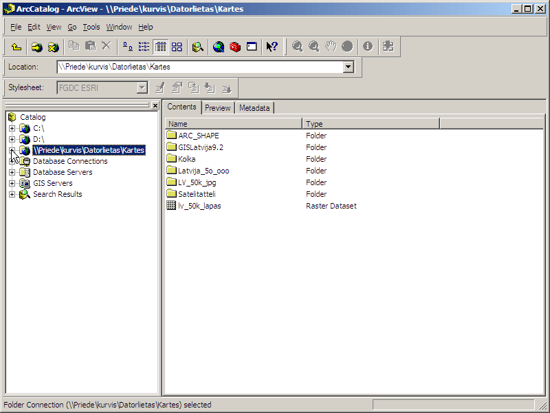Switch to the Preview tab
Viewport: 550px width, 413px height.
[x=217, y=108]
